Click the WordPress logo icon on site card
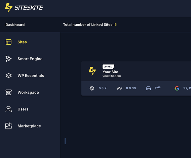This screenshot has height=158, width=191. point(92,88)
